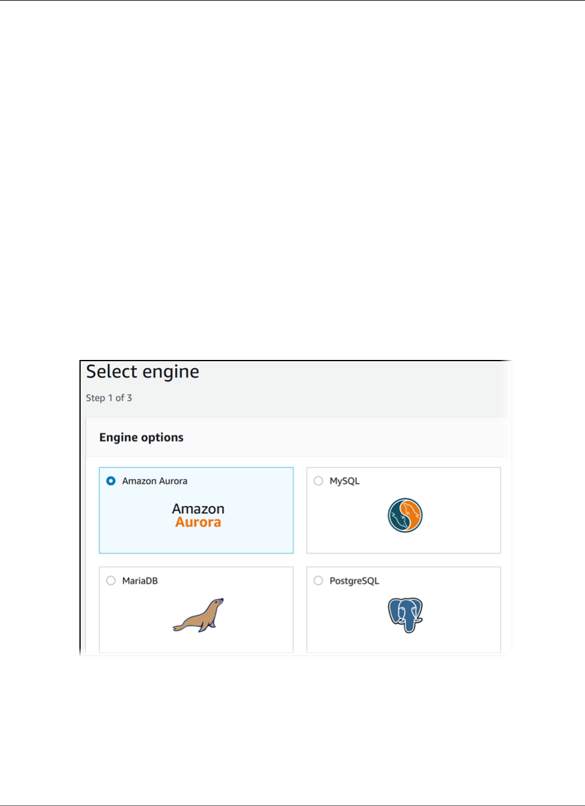Click empty space right of MariaDB label
585x806 pixels.
(229, 581)
